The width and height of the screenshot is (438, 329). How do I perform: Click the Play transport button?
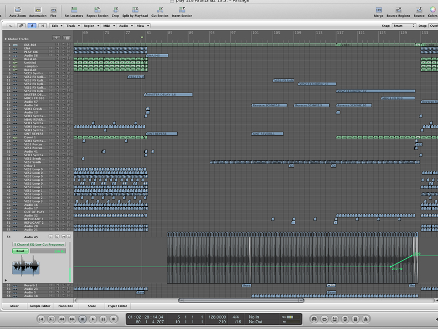93,319
